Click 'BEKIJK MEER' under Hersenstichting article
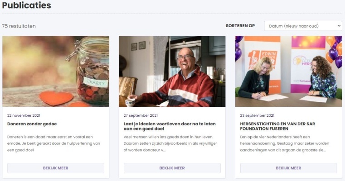The image size is (345, 181). point(288,168)
